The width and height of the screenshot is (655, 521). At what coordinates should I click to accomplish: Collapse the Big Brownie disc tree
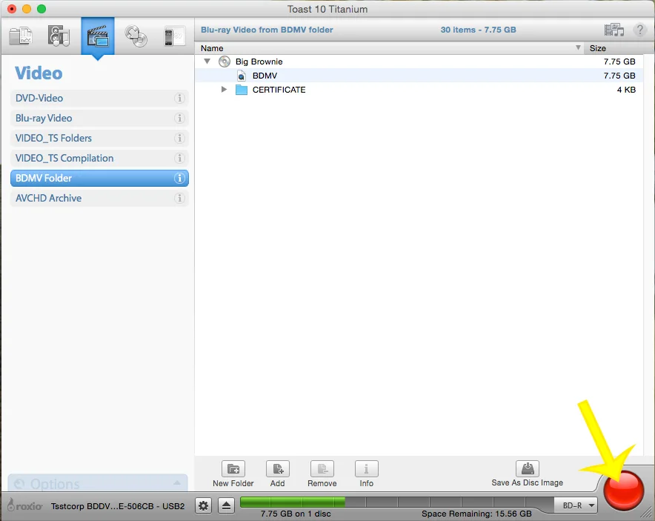[x=207, y=62]
